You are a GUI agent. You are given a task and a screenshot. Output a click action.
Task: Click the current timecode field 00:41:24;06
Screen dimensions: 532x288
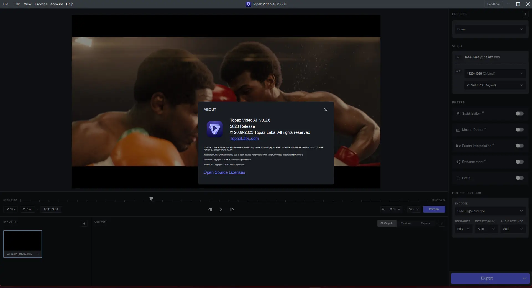pyautogui.click(x=51, y=209)
